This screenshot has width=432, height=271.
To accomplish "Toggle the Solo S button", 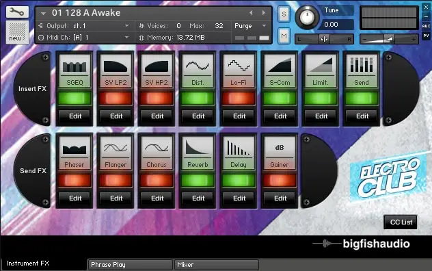I will (284, 14).
